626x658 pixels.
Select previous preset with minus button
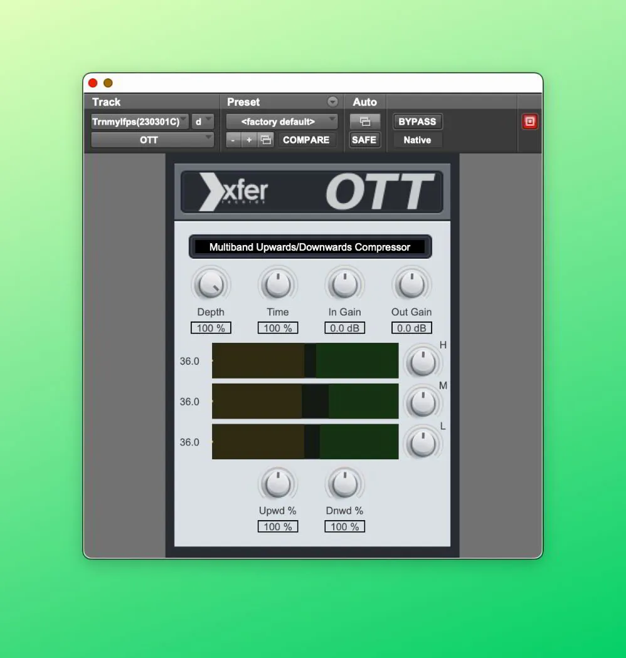233,140
